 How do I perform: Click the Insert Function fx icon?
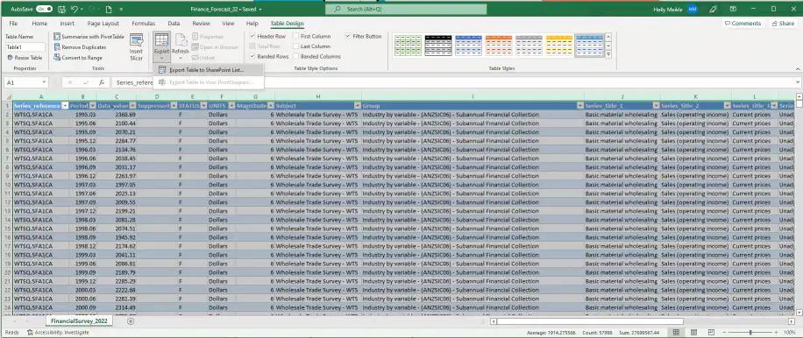102,82
